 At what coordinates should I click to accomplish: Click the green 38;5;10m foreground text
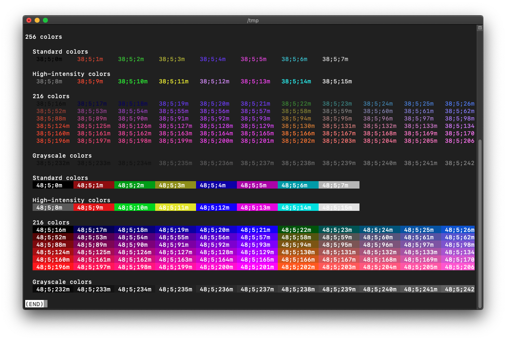[133, 82]
